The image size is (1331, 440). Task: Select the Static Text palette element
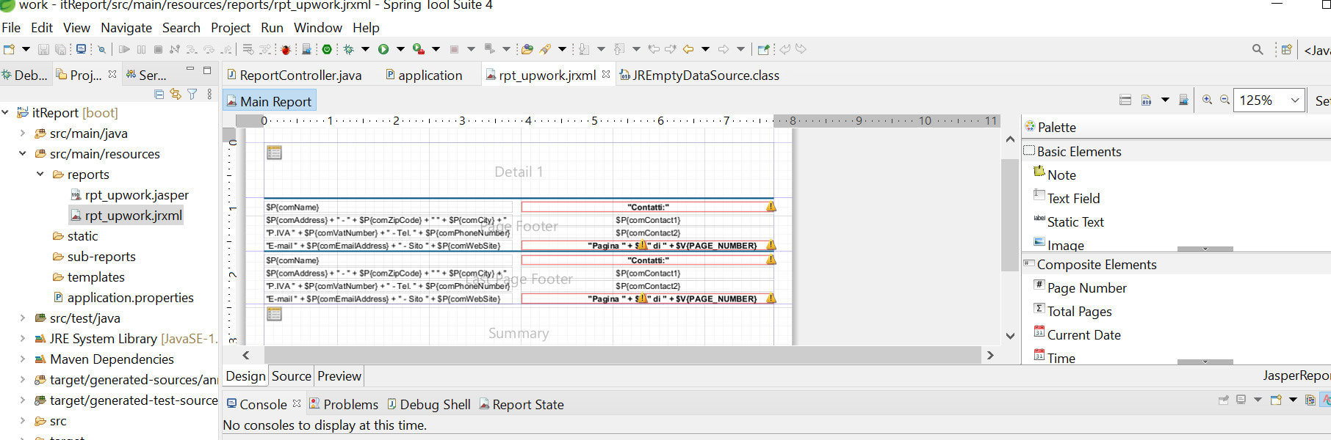tap(1069, 221)
